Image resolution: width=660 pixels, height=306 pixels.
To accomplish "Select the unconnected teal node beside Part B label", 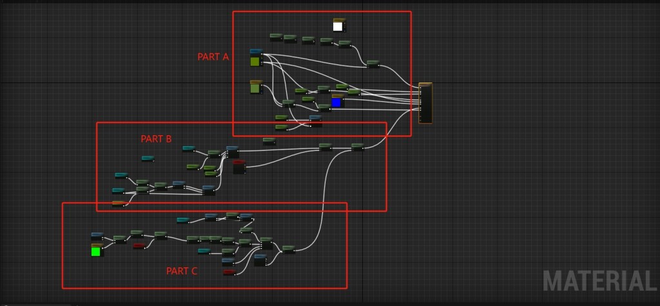I will coord(148,158).
